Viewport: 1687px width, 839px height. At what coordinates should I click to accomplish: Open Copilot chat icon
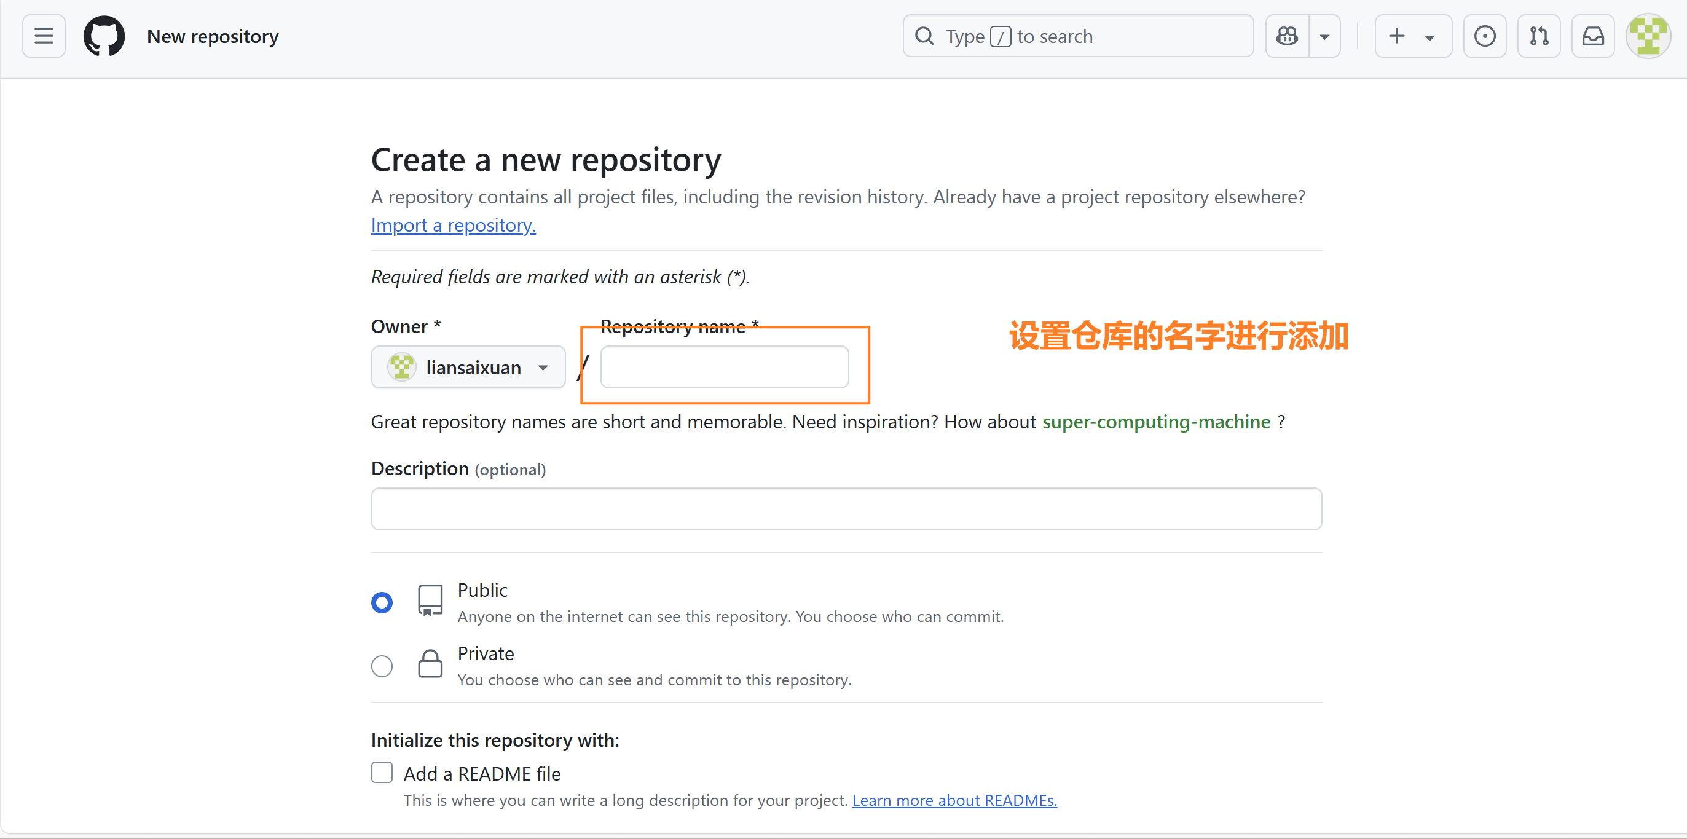pyautogui.click(x=1287, y=36)
